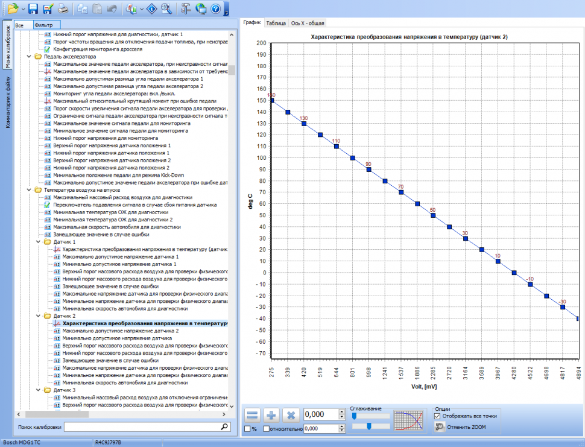
Task: Open the blue diamond Info icon
Action: pyautogui.click(x=152, y=8)
